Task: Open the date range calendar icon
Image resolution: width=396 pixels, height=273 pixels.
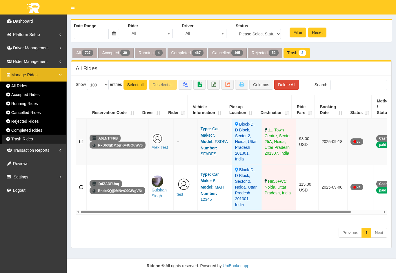Action: tap(114, 34)
